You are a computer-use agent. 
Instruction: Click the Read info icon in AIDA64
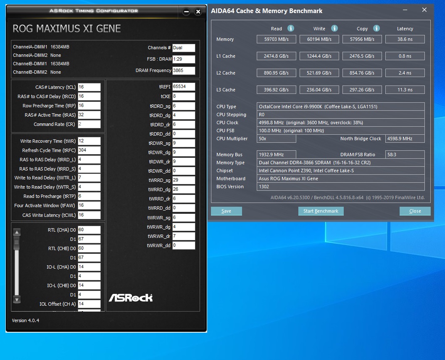click(x=291, y=28)
